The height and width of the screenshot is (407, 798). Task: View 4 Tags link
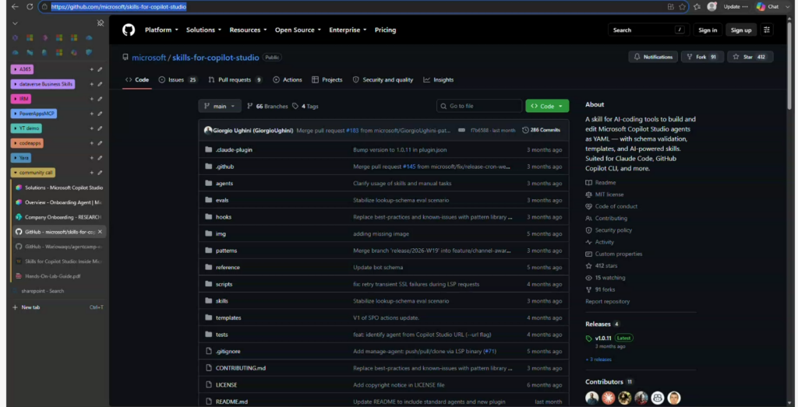coord(305,106)
